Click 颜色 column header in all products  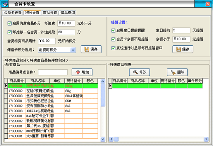90,81
